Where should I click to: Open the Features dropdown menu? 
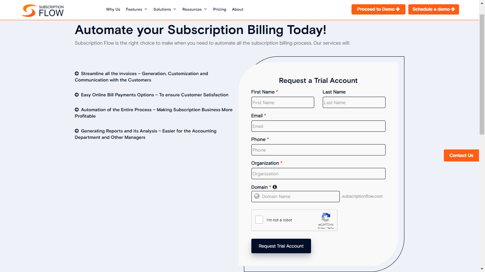136,9
